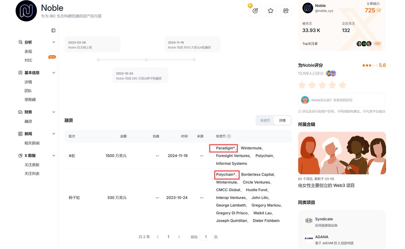This screenshot has height=249, width=405.
Task: Click the info icon beside 投资方 column header
Action: click(229, 136)
